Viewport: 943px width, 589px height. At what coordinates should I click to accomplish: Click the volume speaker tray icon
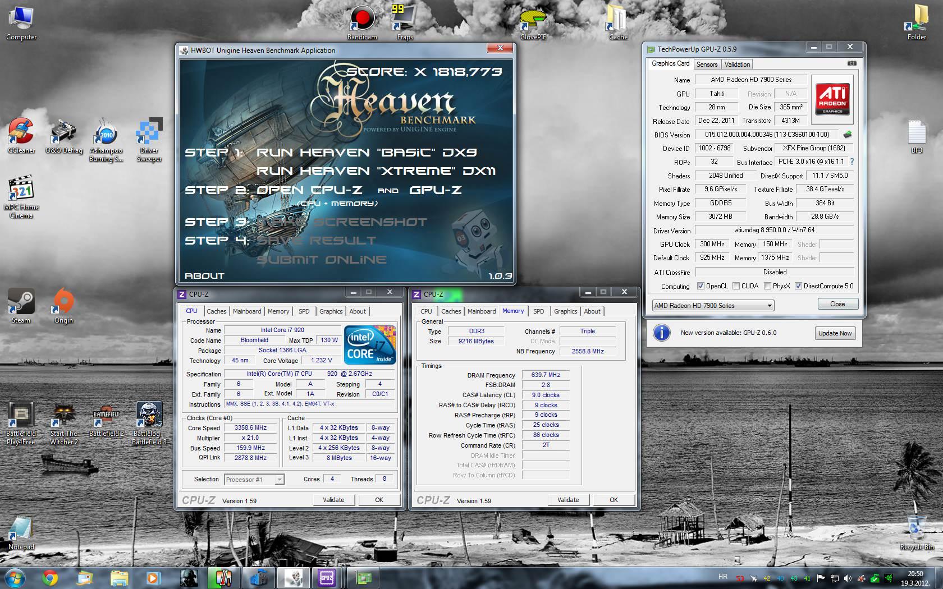tap(847, 578)
